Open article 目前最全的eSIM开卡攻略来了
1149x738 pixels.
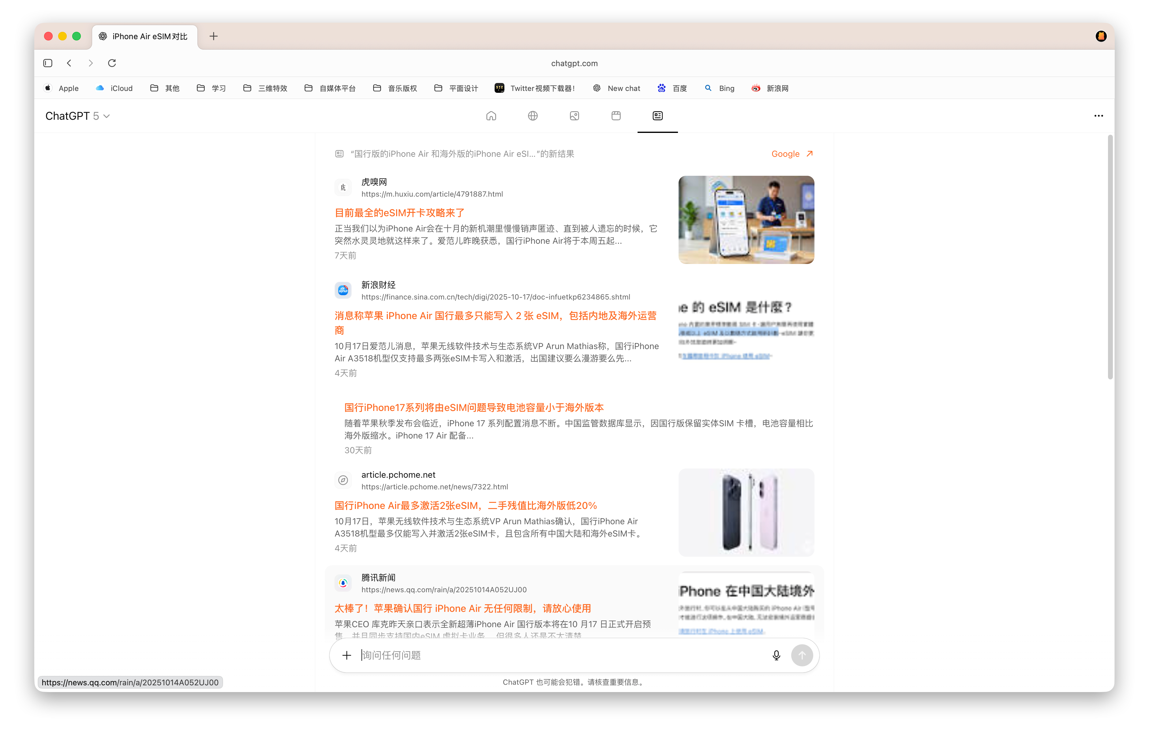399,213
